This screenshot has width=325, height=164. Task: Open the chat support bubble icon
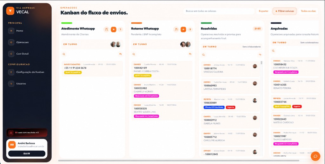tap(315, 156)
